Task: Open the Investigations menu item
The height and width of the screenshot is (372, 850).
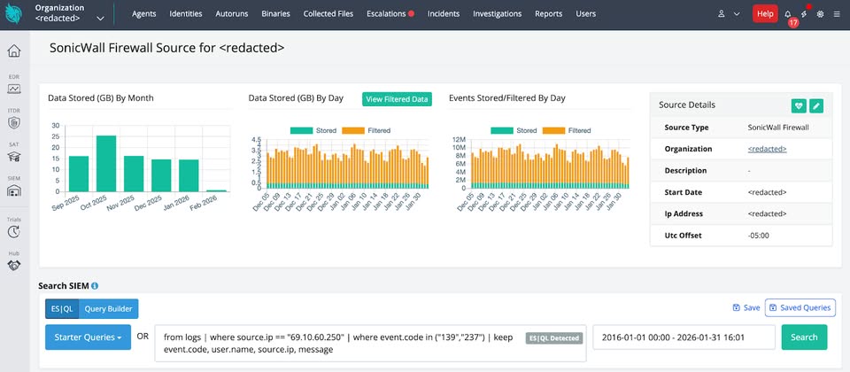Action: coord(497,14)
